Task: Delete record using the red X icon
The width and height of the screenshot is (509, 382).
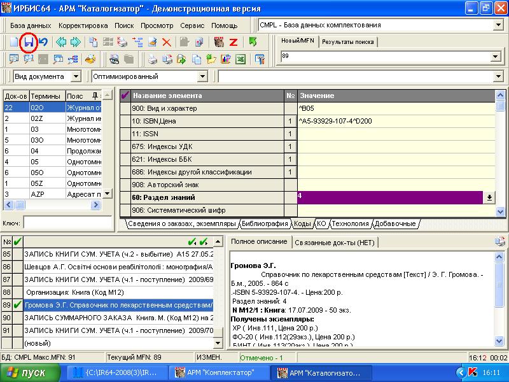Action: (166, 43)
